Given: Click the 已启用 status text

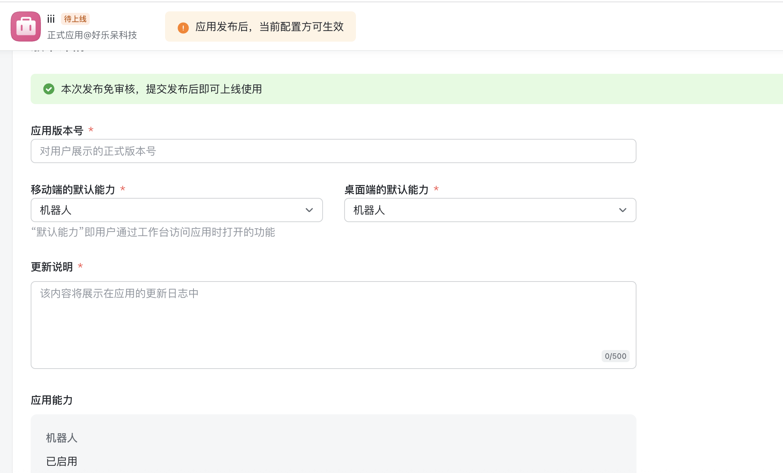Looking at the screenshot, I should click(x=62, y=461).
